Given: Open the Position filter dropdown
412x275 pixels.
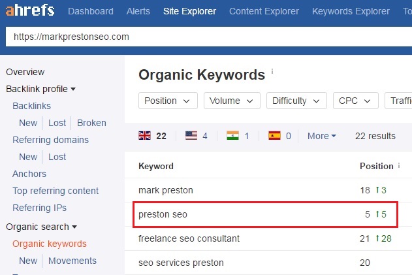Looking at the screenshot, I should click(168, 101).
